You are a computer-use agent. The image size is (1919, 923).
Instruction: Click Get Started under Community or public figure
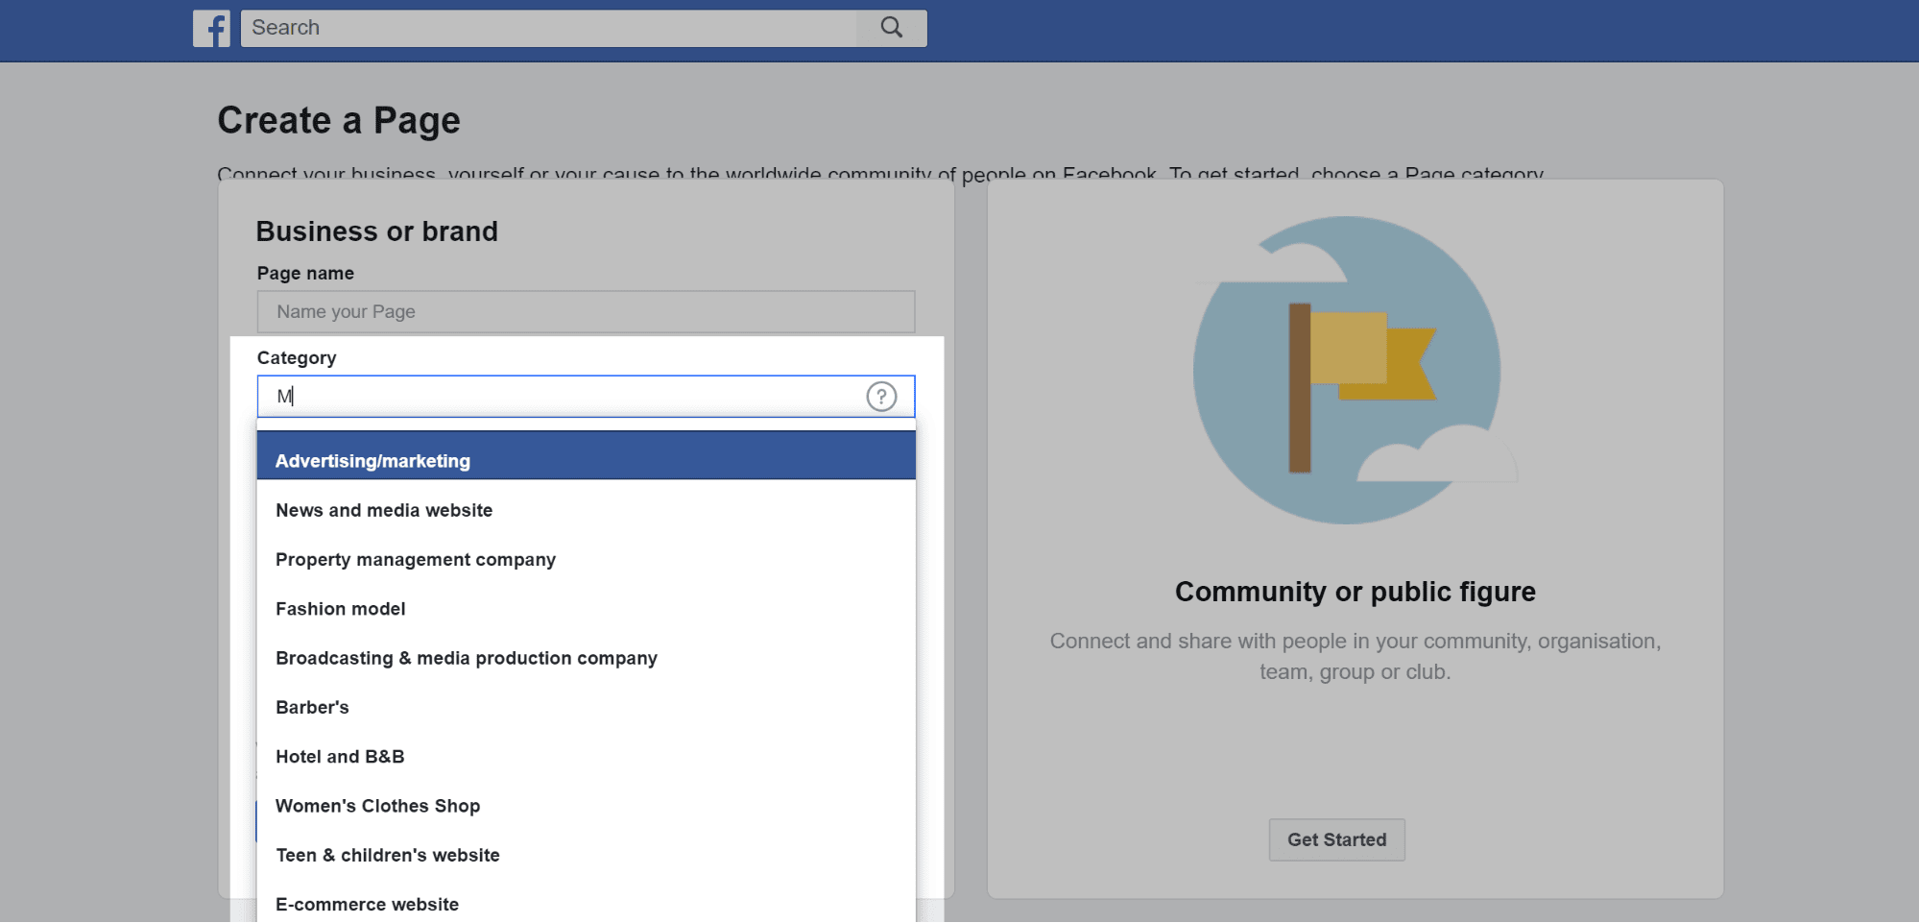pyautogui.click(x=1336, y=840)
